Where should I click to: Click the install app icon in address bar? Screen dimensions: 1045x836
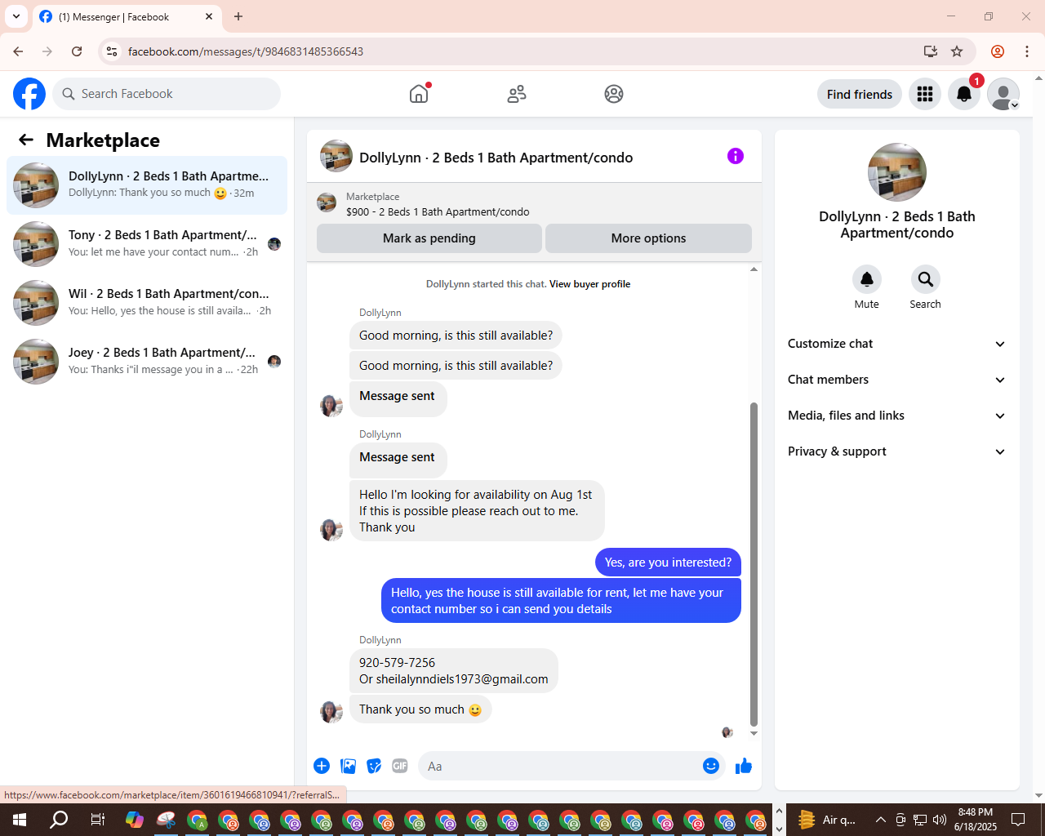tap(930, 51)
